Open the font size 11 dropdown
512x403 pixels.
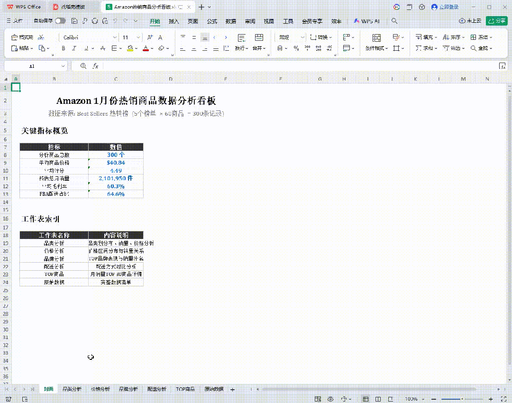(138, 37)
